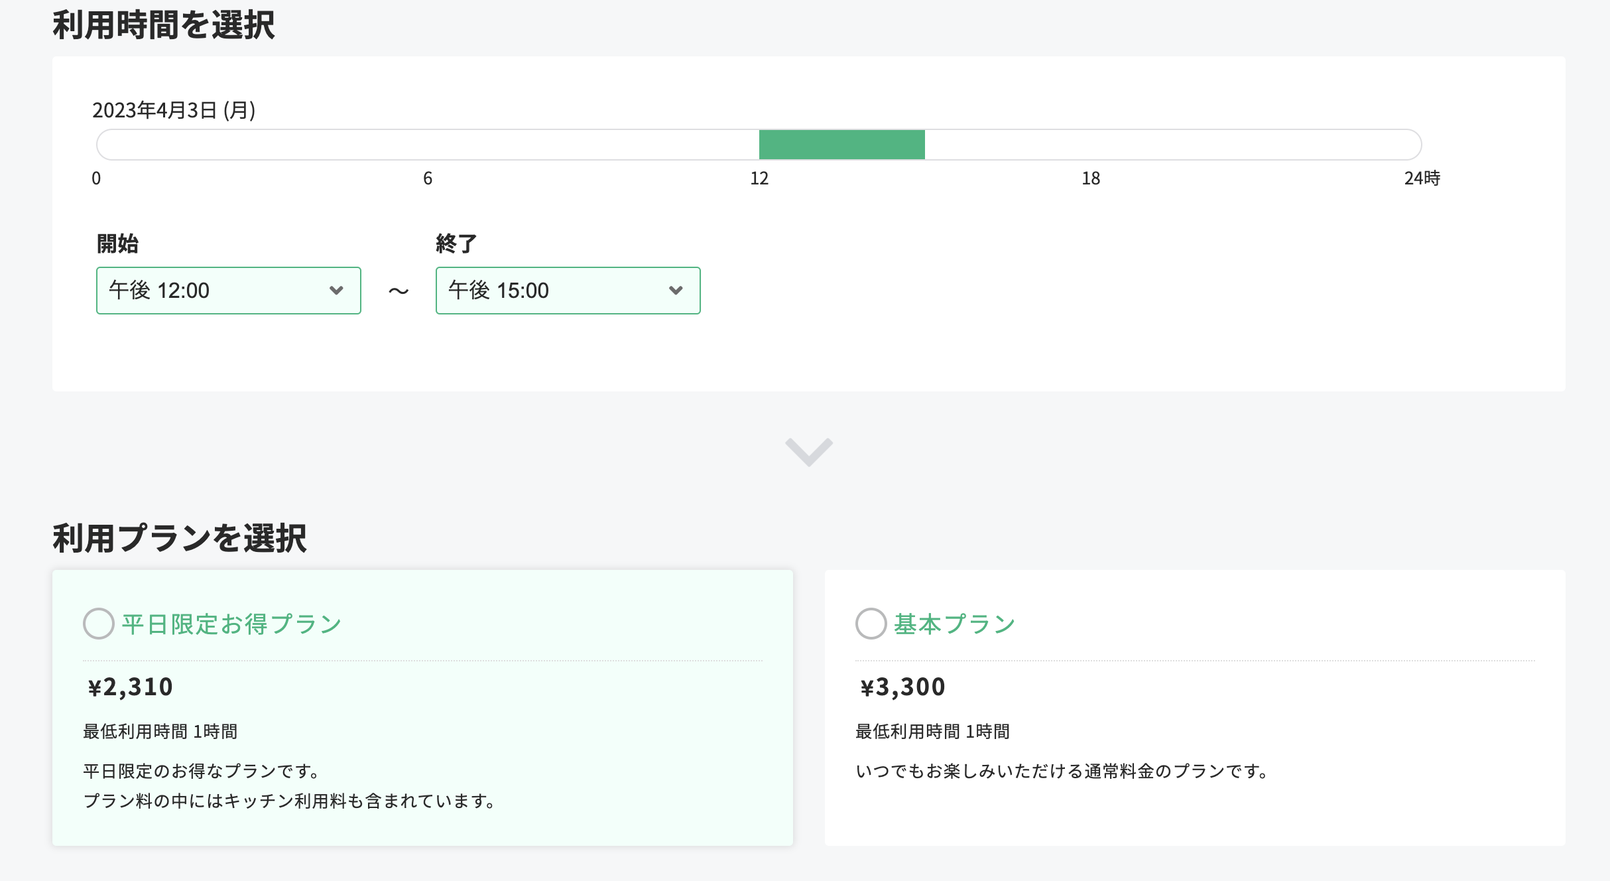Click the 平日限定お得プラン title text
The image size is (1610, 881).
click(231, 624)
